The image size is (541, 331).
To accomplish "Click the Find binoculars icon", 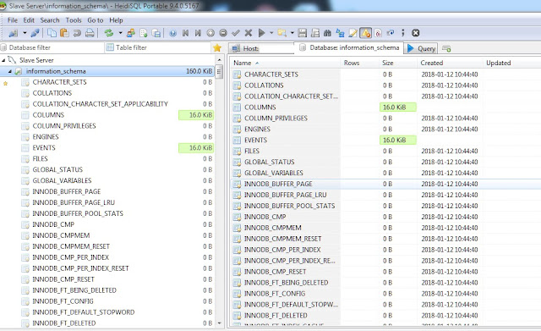I will [327, 33].
